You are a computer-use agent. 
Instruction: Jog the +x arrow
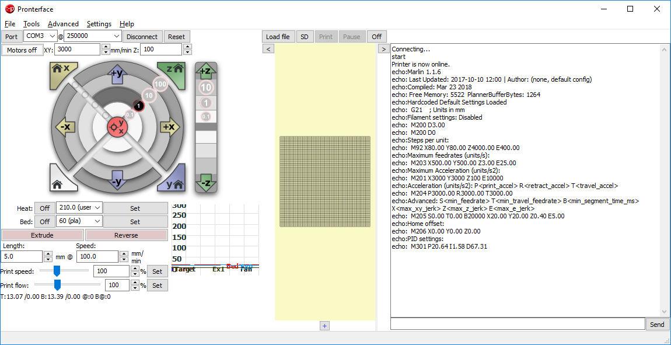(x=170, y=127)
